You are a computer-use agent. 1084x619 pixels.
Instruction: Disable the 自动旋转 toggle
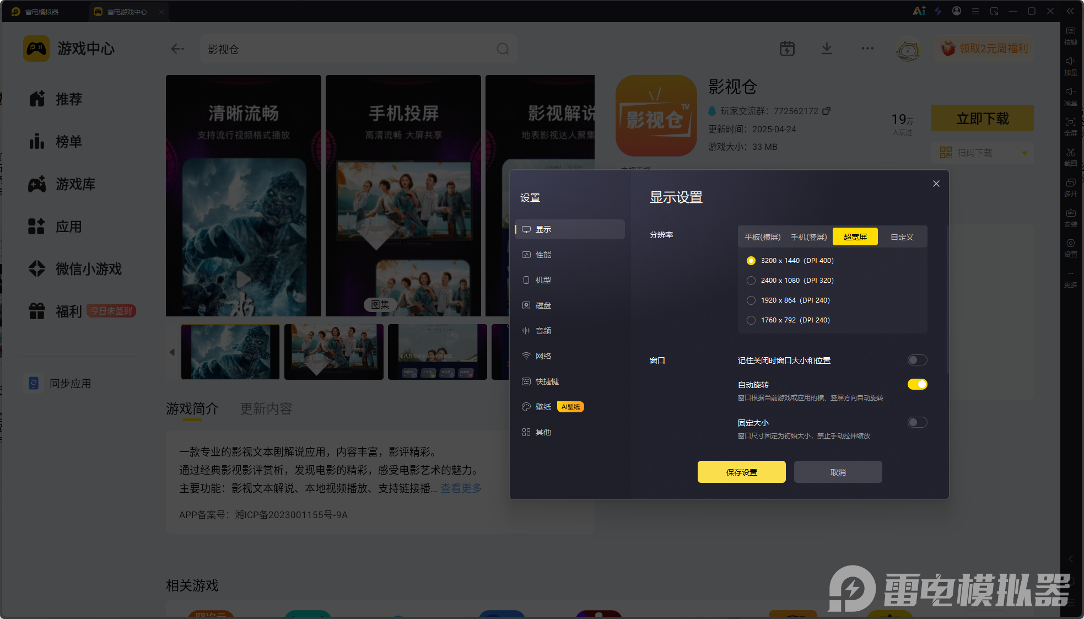point(917,384)
